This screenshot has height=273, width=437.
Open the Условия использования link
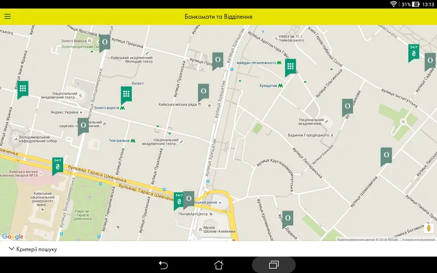click(418, 239)
